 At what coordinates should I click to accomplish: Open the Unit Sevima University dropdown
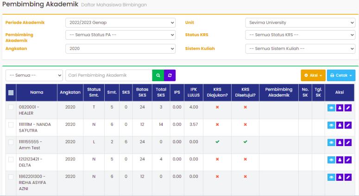point(300,23)
